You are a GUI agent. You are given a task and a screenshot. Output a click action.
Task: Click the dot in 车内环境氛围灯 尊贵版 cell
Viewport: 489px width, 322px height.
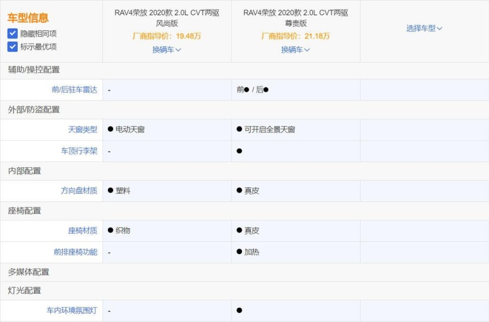pyautogui.click(x=239, y=311)
